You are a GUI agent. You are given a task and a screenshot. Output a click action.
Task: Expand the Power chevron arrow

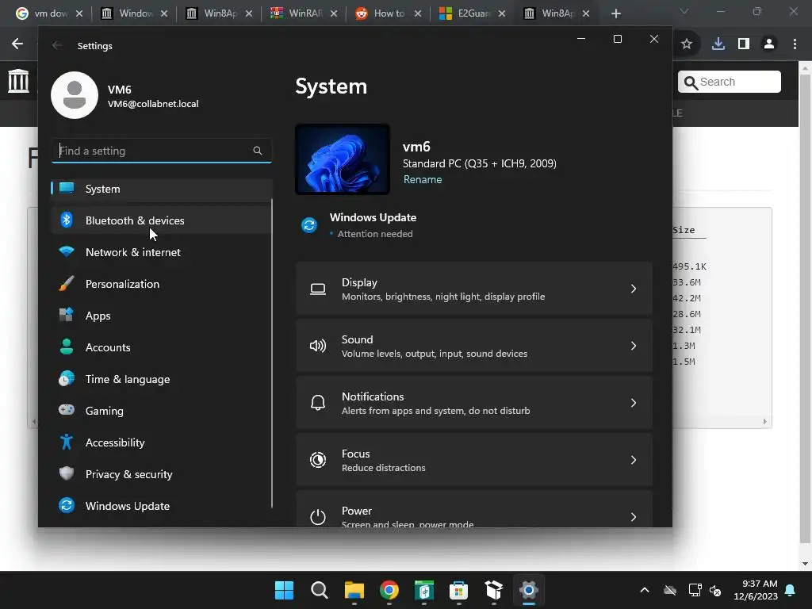click(x=634, y=517)
